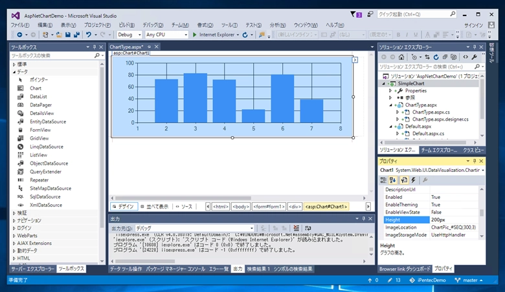Click the Show All Files icon in Solution Explorer
Image resolution: width=505 pixels, height=292 pixels.
454,57
